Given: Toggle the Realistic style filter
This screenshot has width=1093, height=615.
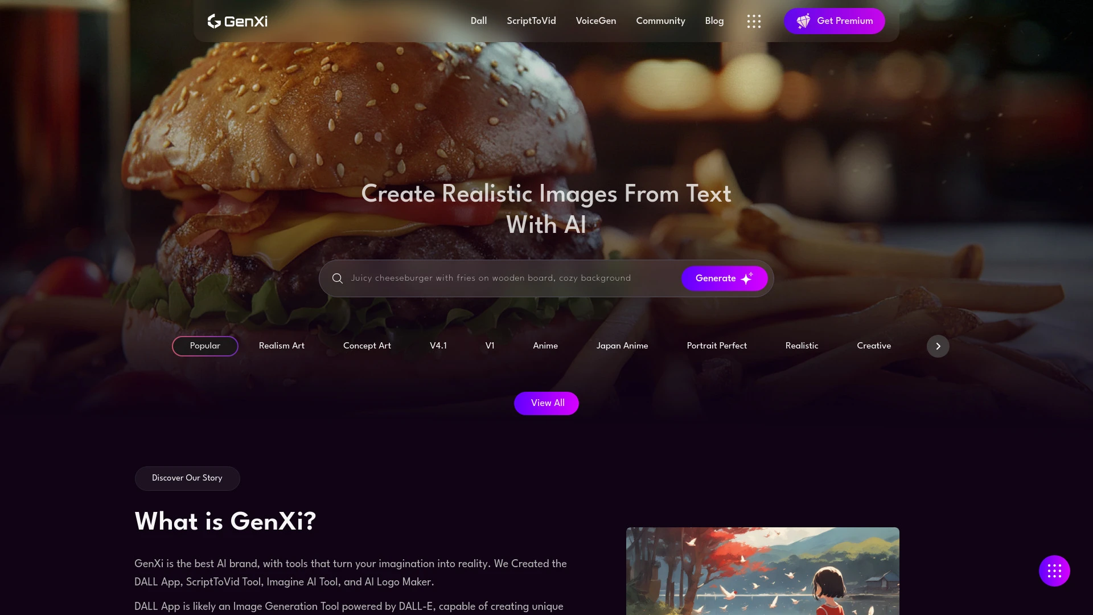Looking at the screenshot, I should [x=802, y=346].
